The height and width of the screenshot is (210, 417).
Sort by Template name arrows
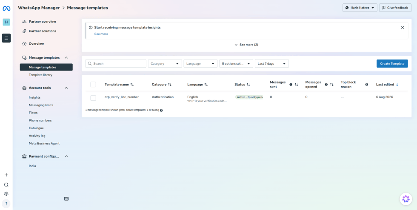[132, 85]
